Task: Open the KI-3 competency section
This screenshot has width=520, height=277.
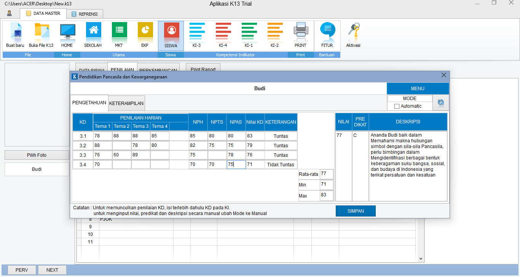Action: 197,34
